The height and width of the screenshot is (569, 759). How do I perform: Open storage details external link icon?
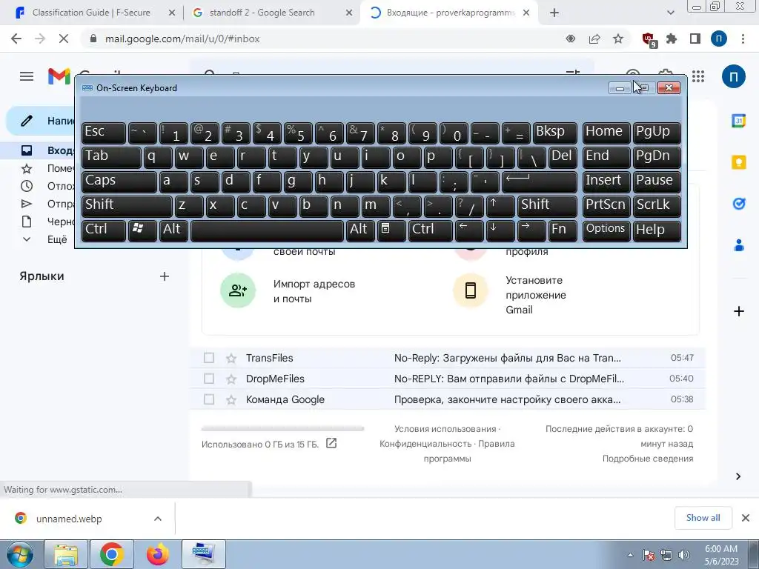331,443
